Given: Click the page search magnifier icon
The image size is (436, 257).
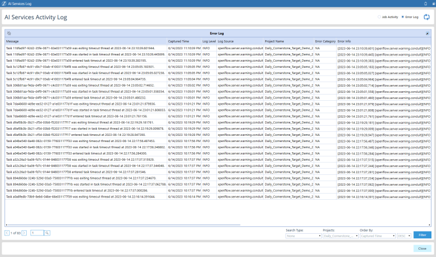Looking at the screenshot, I should click(x=47, y=233).
